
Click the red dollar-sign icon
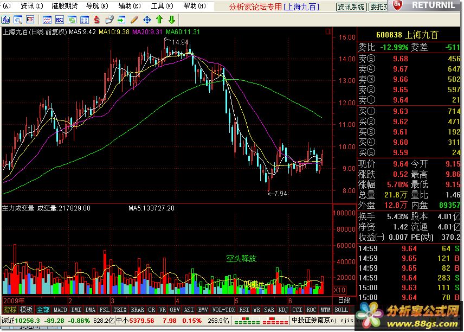pyautogui.click(x=97, y=20)
